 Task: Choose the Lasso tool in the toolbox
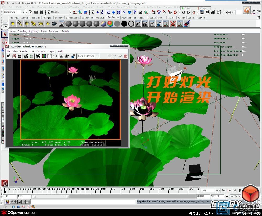(4, 41)
